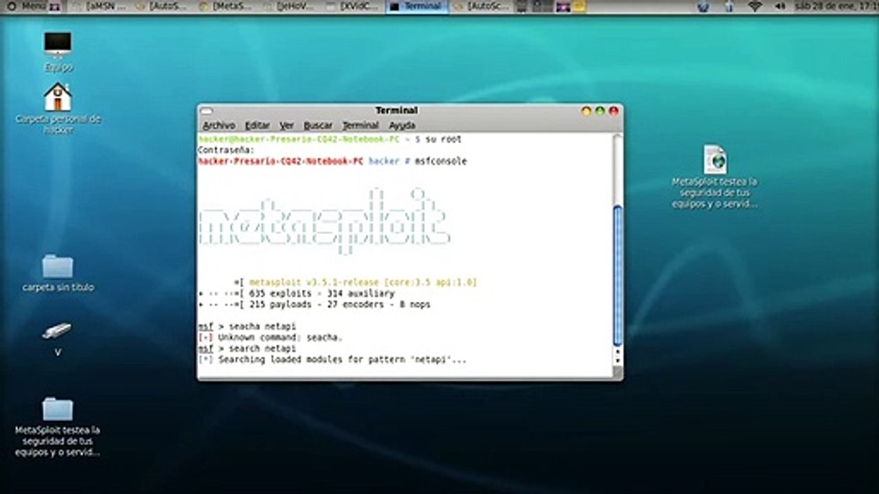The height and width of the screenshot is (494, 879).
Task: Open the Ayuda menu in Terminal
Action: point(402,126)
